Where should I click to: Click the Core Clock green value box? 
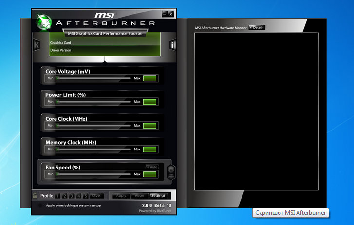click(149, 126)
